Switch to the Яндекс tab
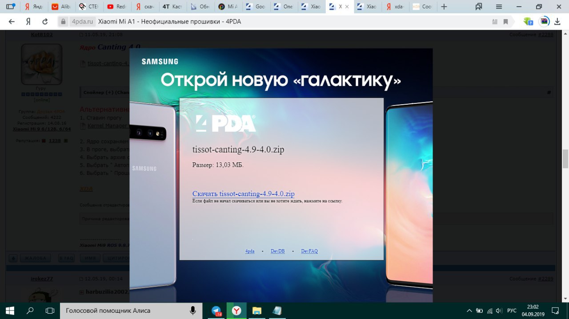 click(x=34, y=7)
